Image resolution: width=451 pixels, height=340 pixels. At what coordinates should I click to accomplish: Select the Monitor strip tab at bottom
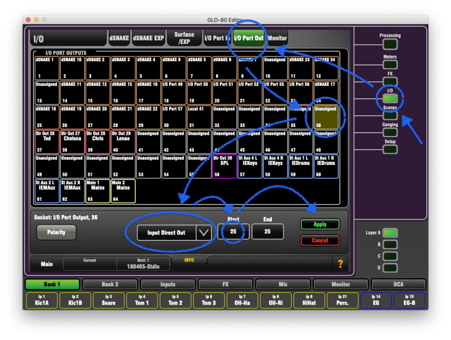(341, 284)
